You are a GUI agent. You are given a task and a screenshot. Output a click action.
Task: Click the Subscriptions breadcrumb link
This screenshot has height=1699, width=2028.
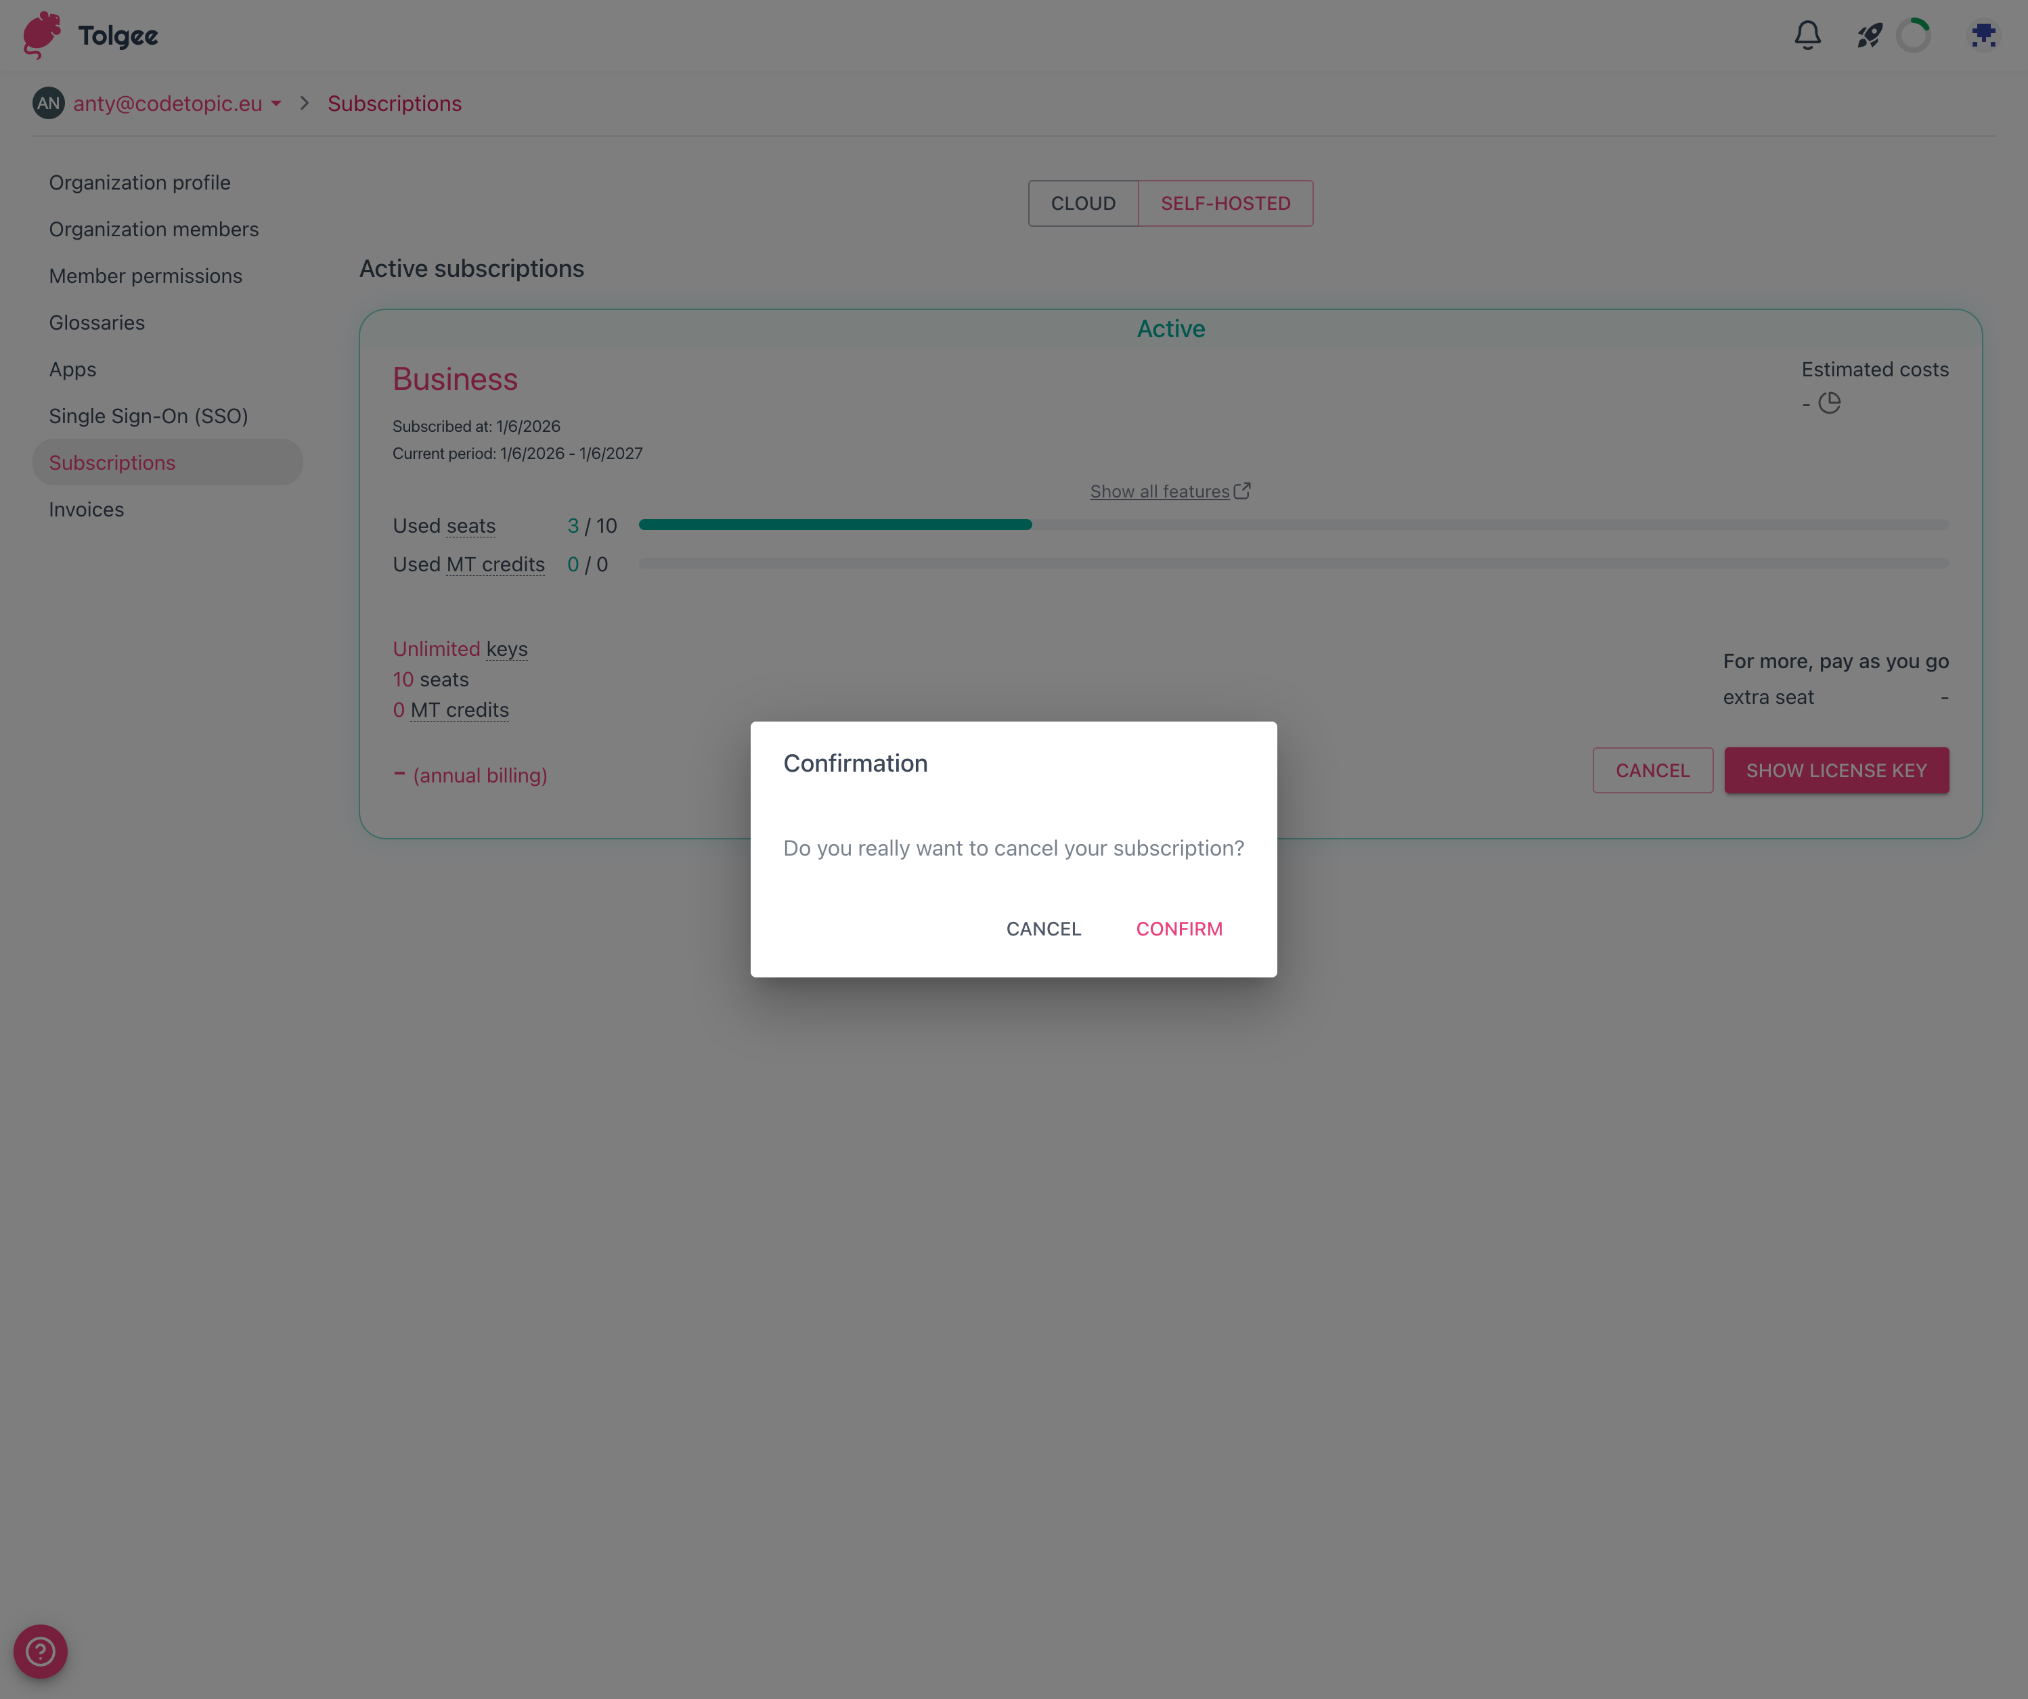point(394,104)
